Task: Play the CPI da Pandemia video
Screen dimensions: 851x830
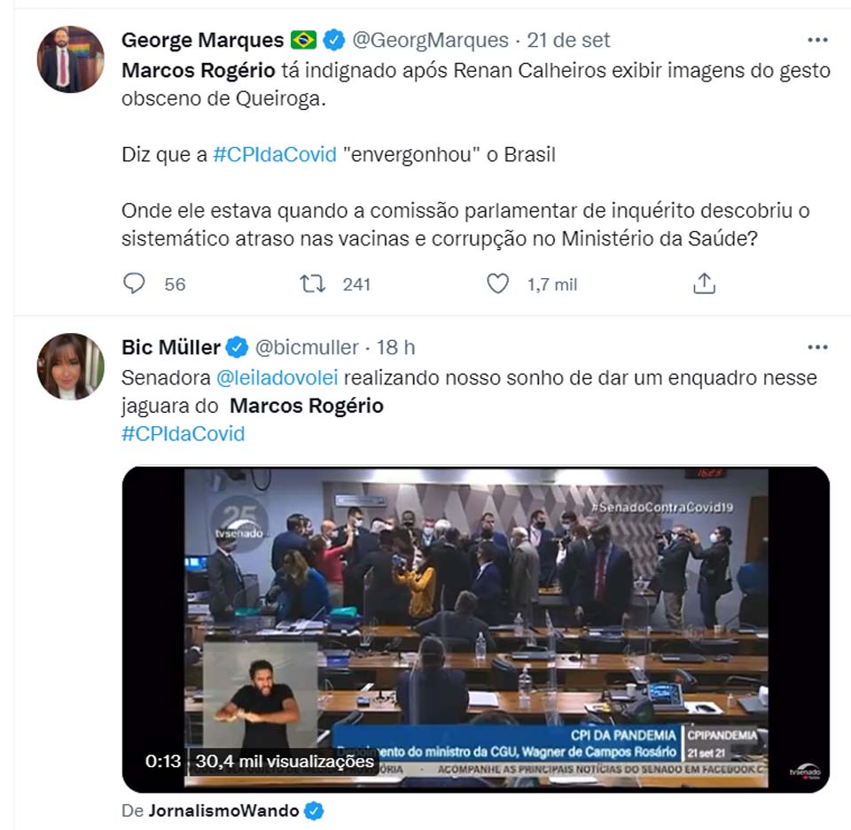Action: [x=476, y=628]
